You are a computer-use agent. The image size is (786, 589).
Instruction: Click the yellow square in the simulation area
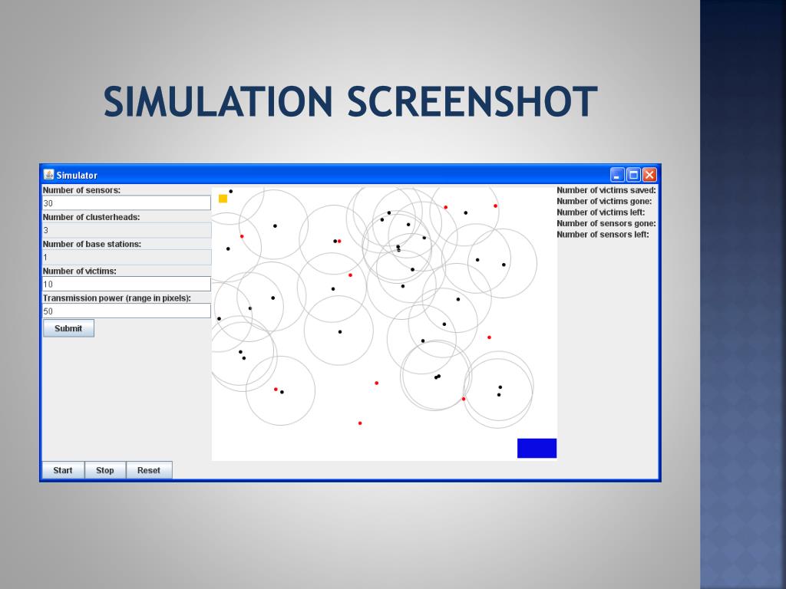pyautogui.click(x=223, y=199)
